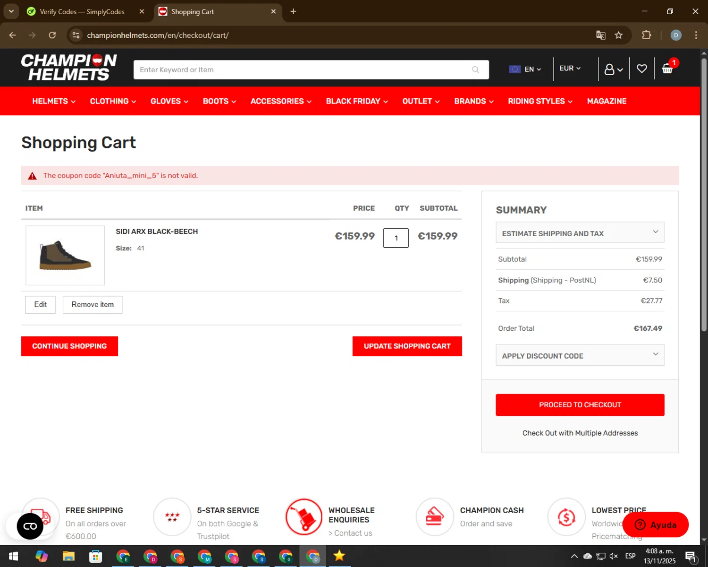Expand Estimate Shipping and Tax section
The height and width of the screenshot is (567, 708).
580,232
